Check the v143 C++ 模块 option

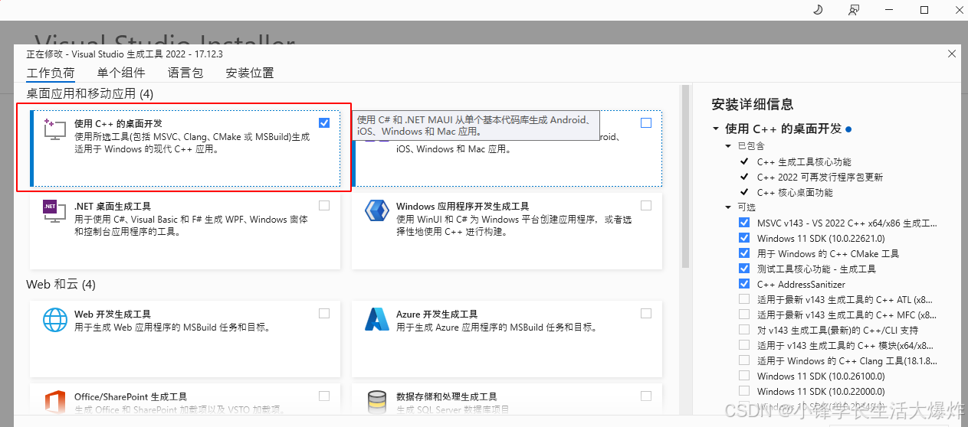coord(744,345)
